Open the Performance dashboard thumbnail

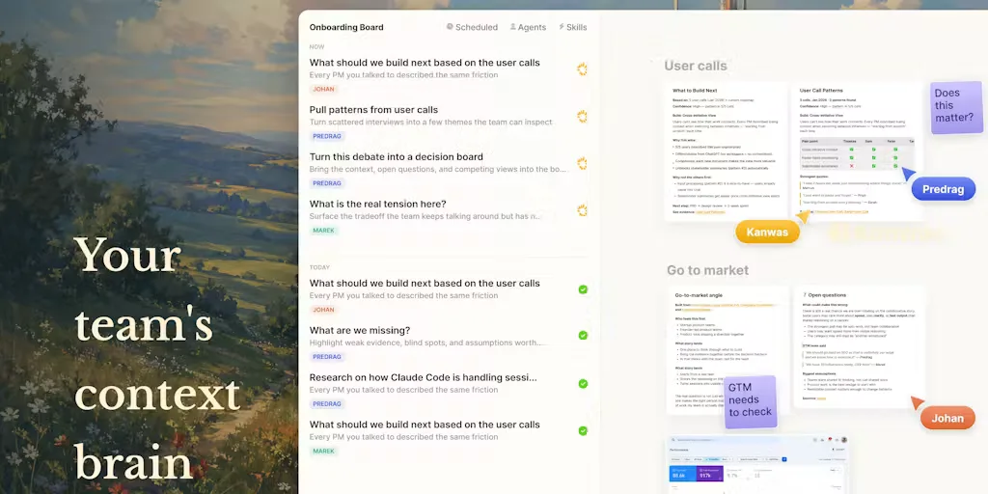pos(758,465)
